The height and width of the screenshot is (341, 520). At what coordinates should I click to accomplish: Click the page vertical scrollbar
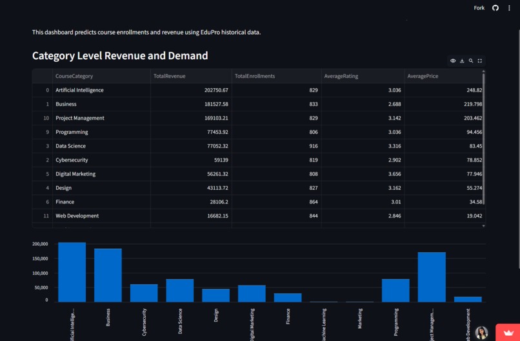coord(519,149)
